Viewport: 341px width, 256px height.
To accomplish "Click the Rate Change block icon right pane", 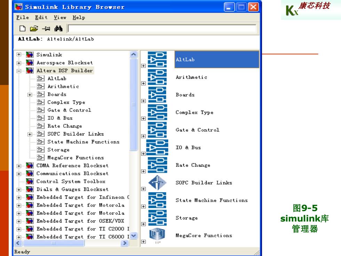I will coord(157,165).
